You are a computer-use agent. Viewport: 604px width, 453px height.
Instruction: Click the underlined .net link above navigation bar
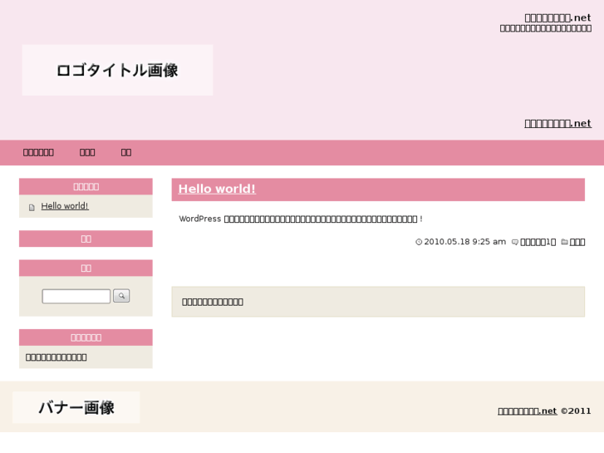557,123
